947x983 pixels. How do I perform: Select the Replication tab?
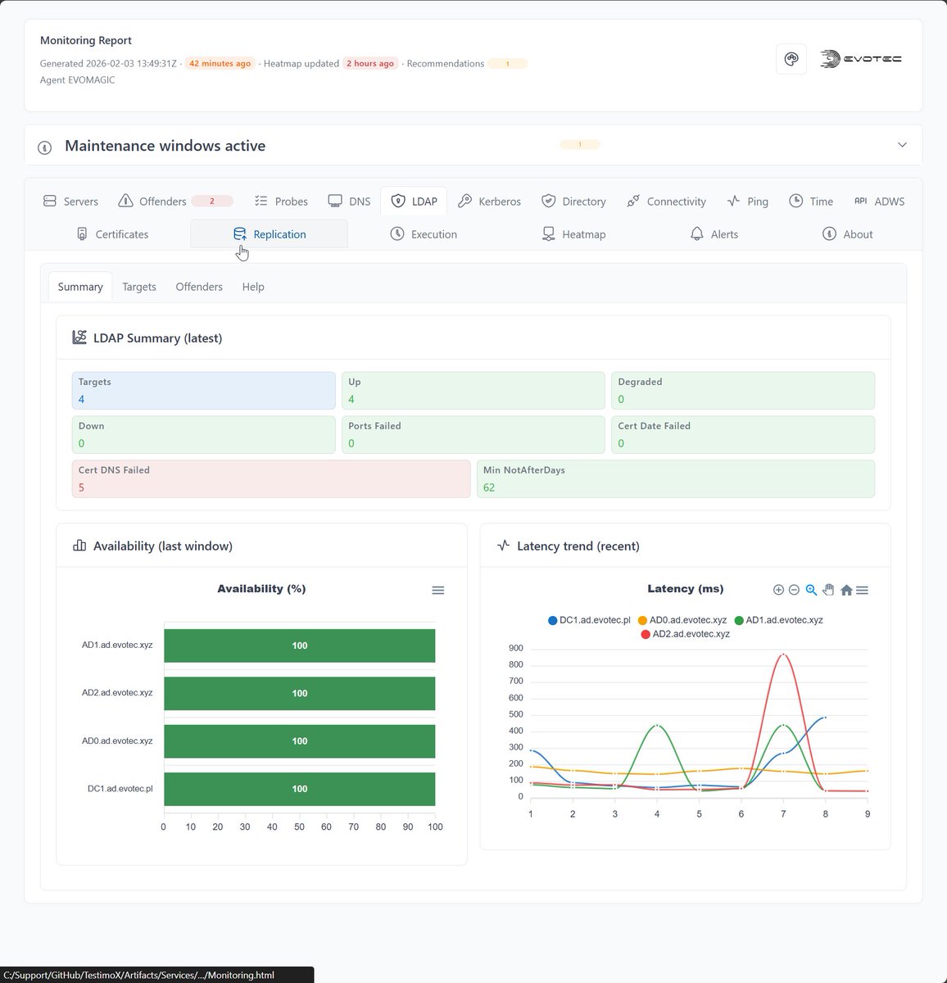point(270,234)
